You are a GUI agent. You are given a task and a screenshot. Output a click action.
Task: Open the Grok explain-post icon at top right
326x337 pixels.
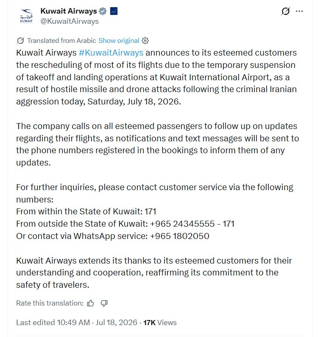click(285, 11)
